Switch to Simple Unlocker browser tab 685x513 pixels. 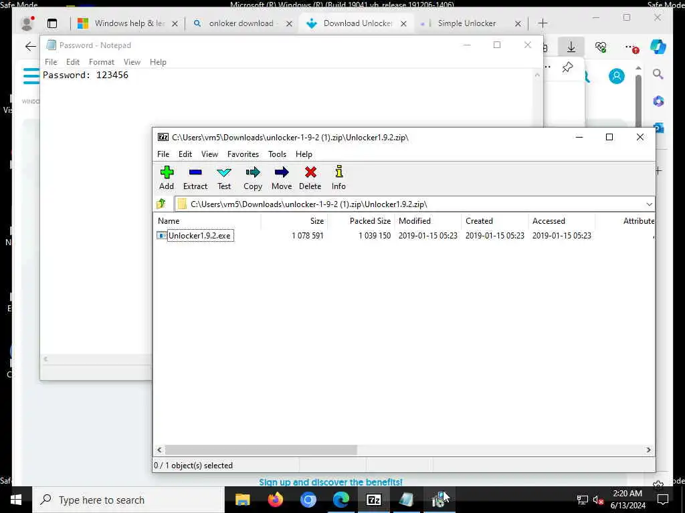465,23
